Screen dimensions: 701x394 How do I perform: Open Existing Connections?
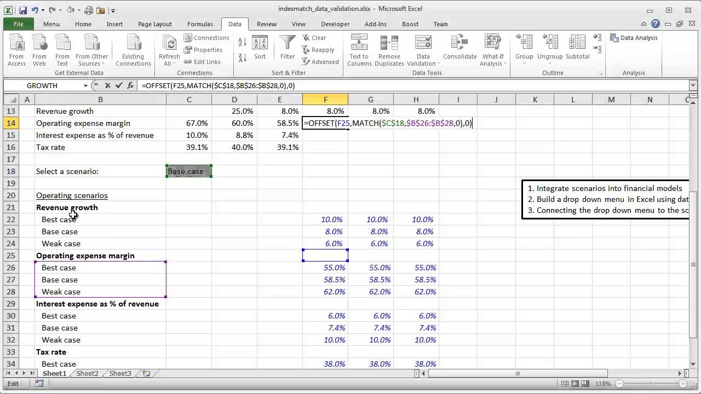coord(133,50)
